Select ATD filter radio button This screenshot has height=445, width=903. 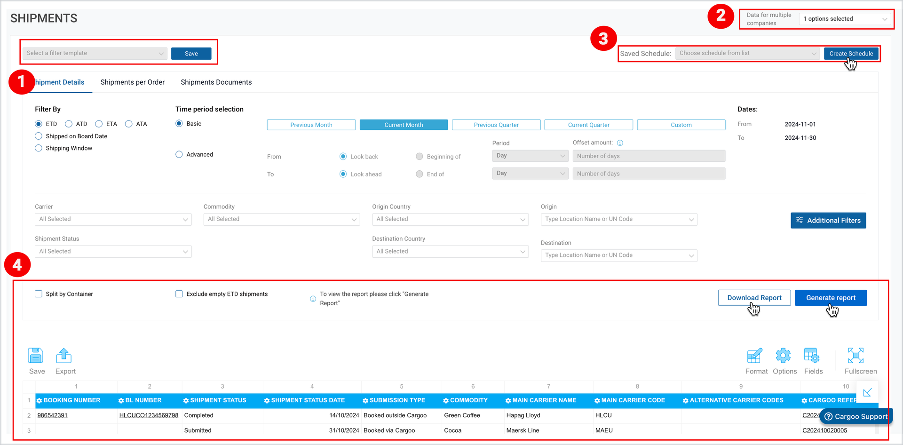[x=69, y=124]
